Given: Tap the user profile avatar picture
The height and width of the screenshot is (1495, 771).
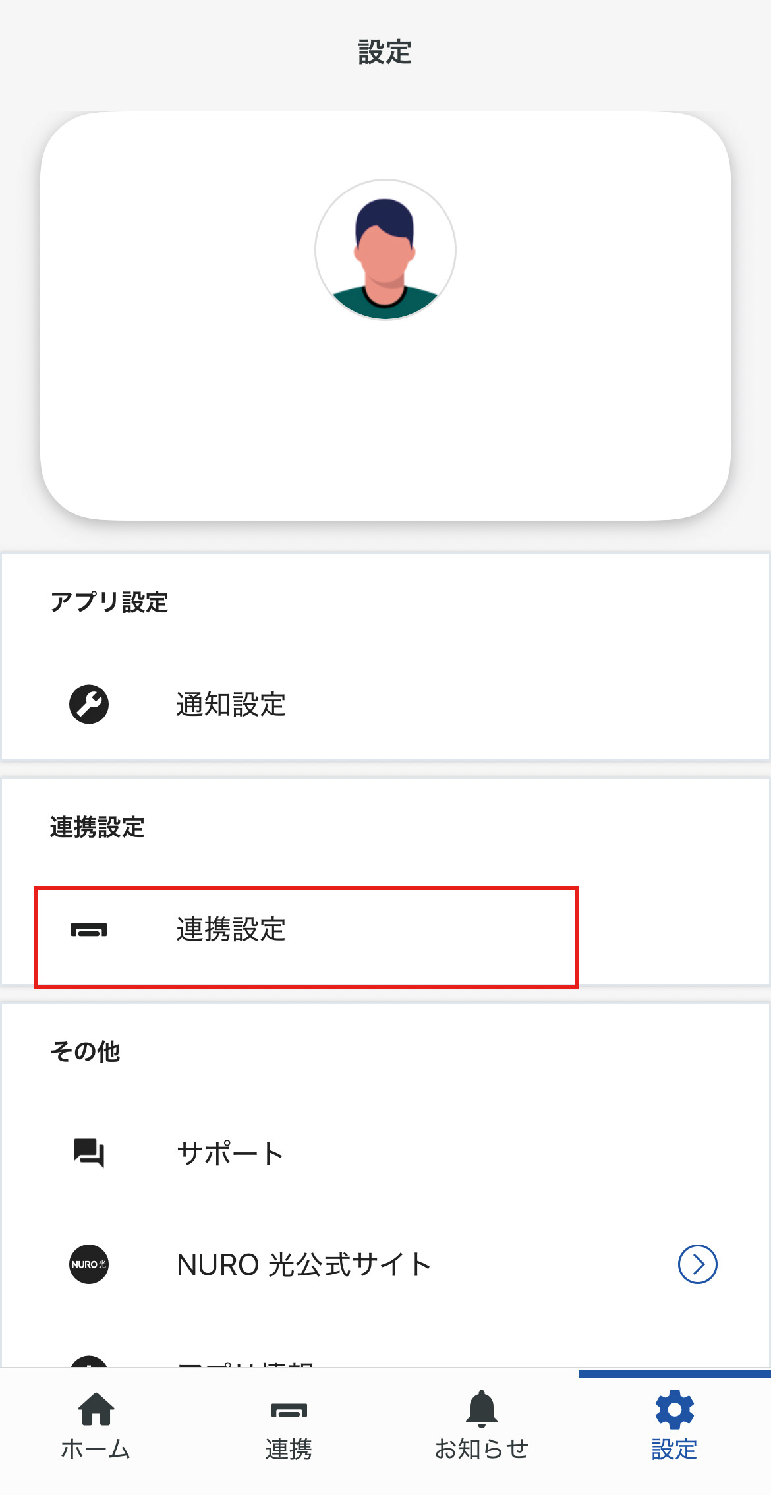Looking at the screenshot, I should pos(385,250).
